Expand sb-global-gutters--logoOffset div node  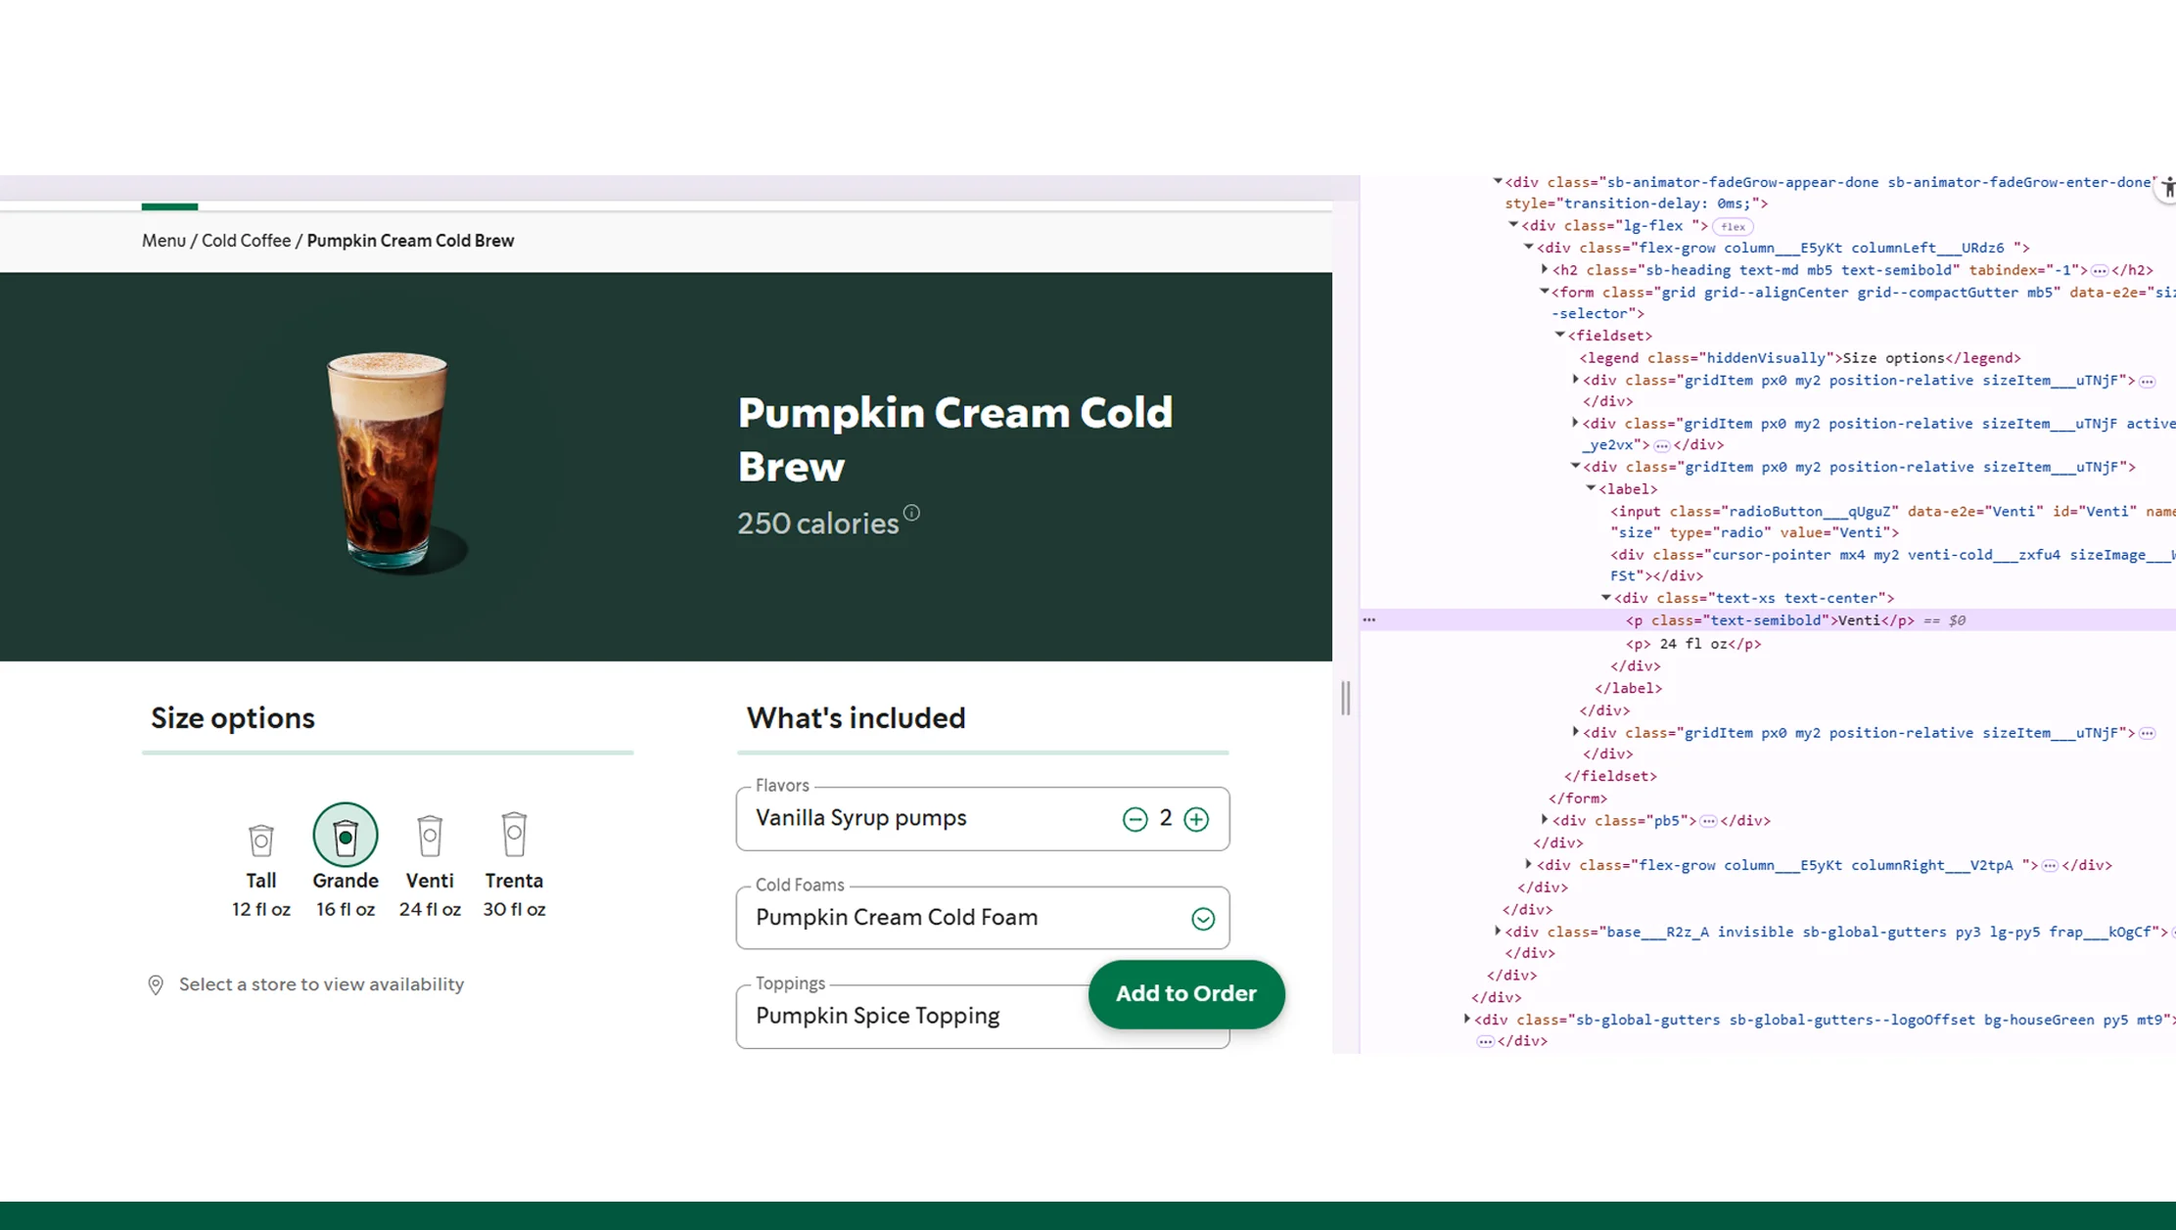(1467, 1020)
